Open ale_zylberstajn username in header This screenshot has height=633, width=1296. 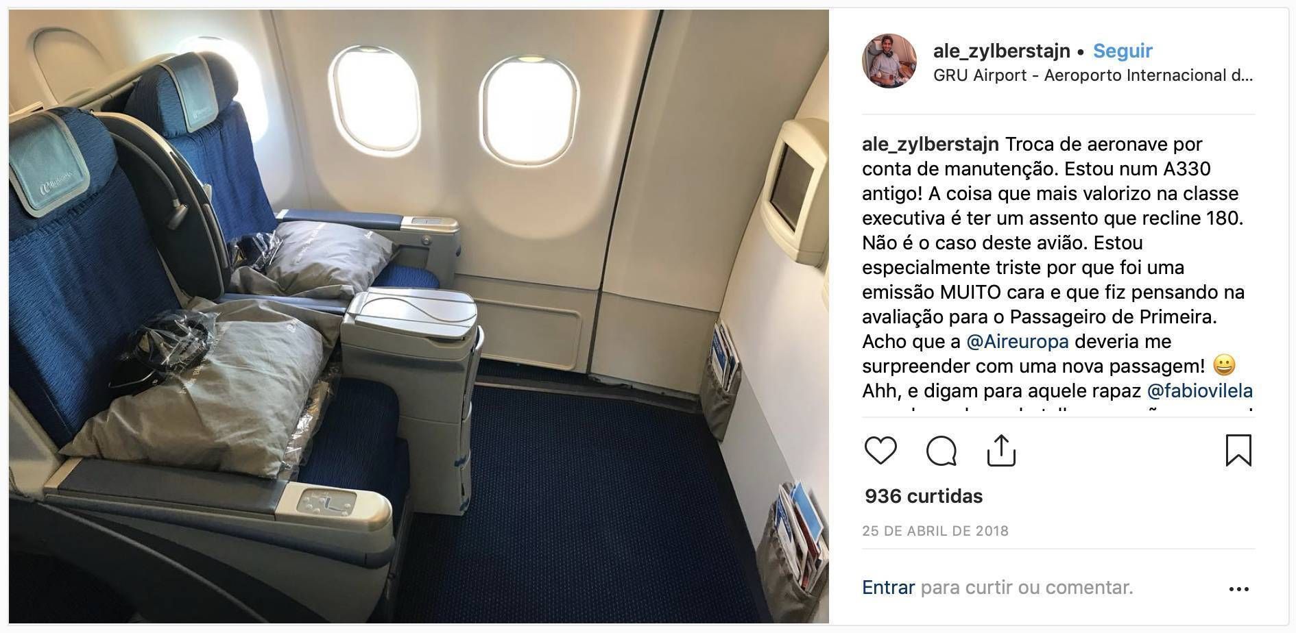(x=1001, y=51)
